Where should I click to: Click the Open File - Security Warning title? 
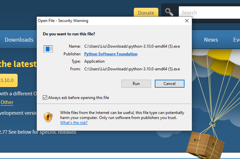coord(63,21)
